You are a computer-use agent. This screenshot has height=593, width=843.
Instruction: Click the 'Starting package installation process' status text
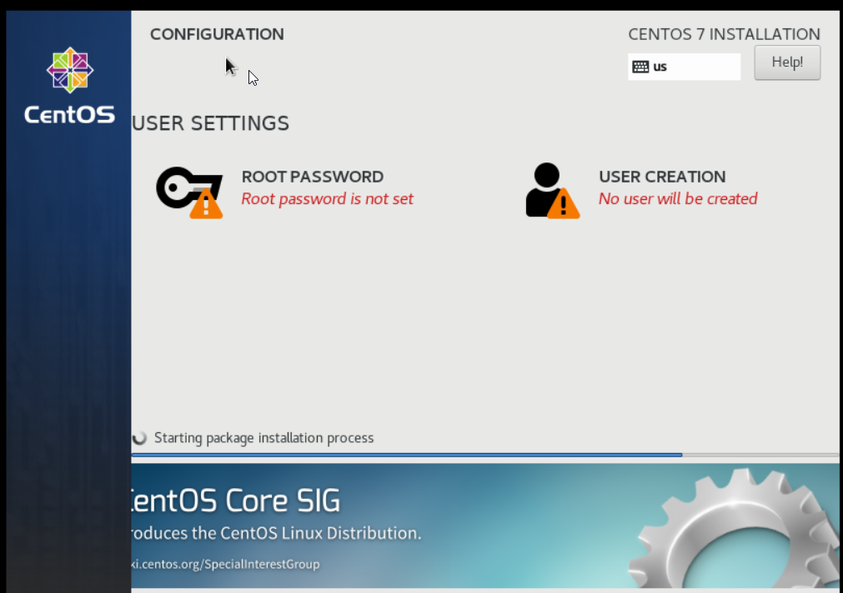[263, 438]
